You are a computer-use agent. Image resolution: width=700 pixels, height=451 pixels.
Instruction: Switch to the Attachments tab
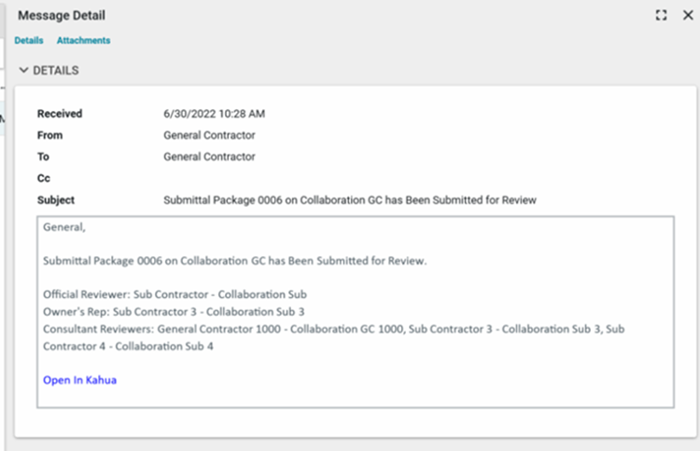(83, 41)
